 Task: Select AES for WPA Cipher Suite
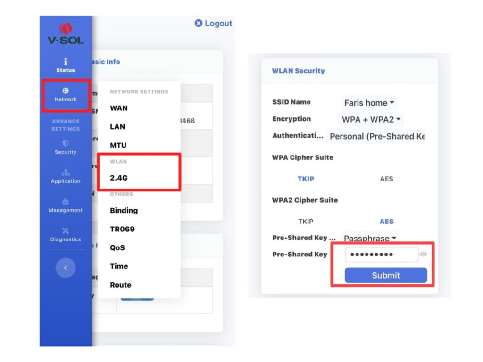(x=386, y=179)
